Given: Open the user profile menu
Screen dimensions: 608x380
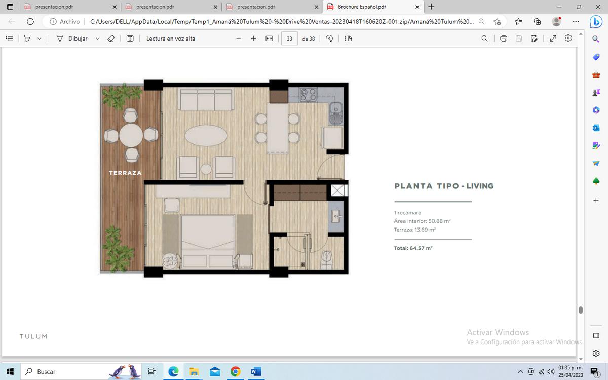Looking at the screenshot, I should click(x=557, y=21).
